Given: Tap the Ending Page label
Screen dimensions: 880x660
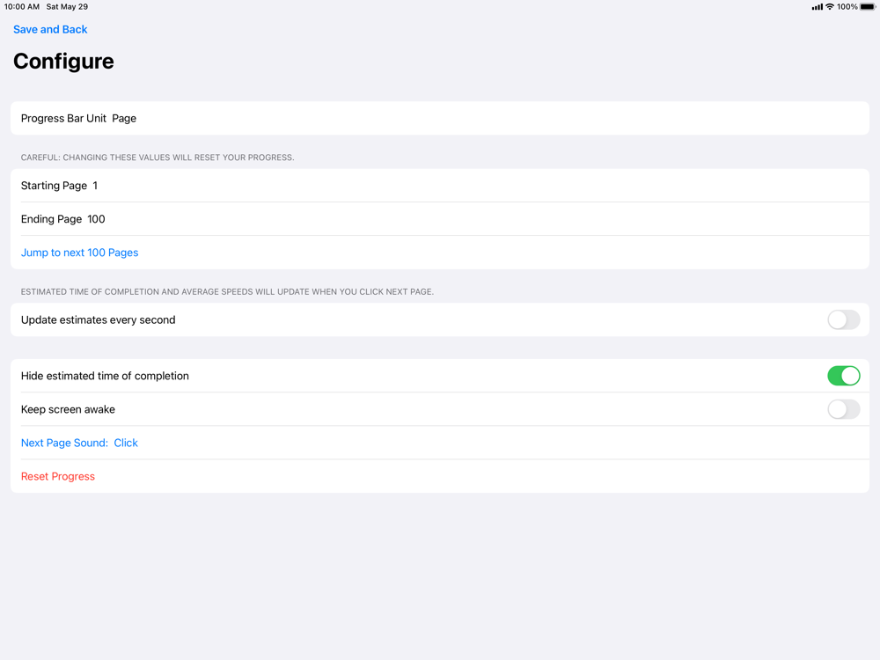Looking at the screenshot, I should (51, 219).
